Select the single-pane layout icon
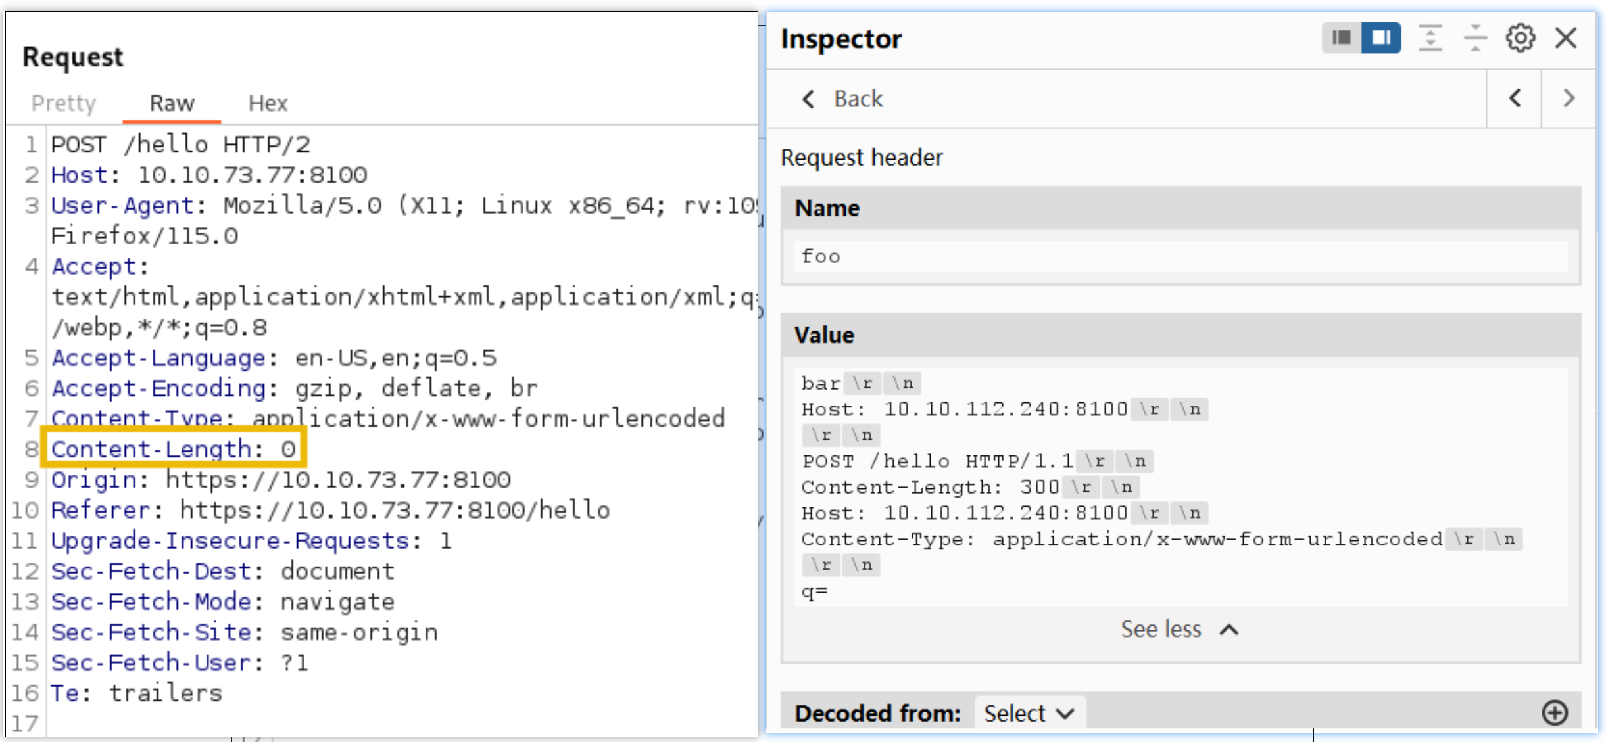 point(1340,37)
